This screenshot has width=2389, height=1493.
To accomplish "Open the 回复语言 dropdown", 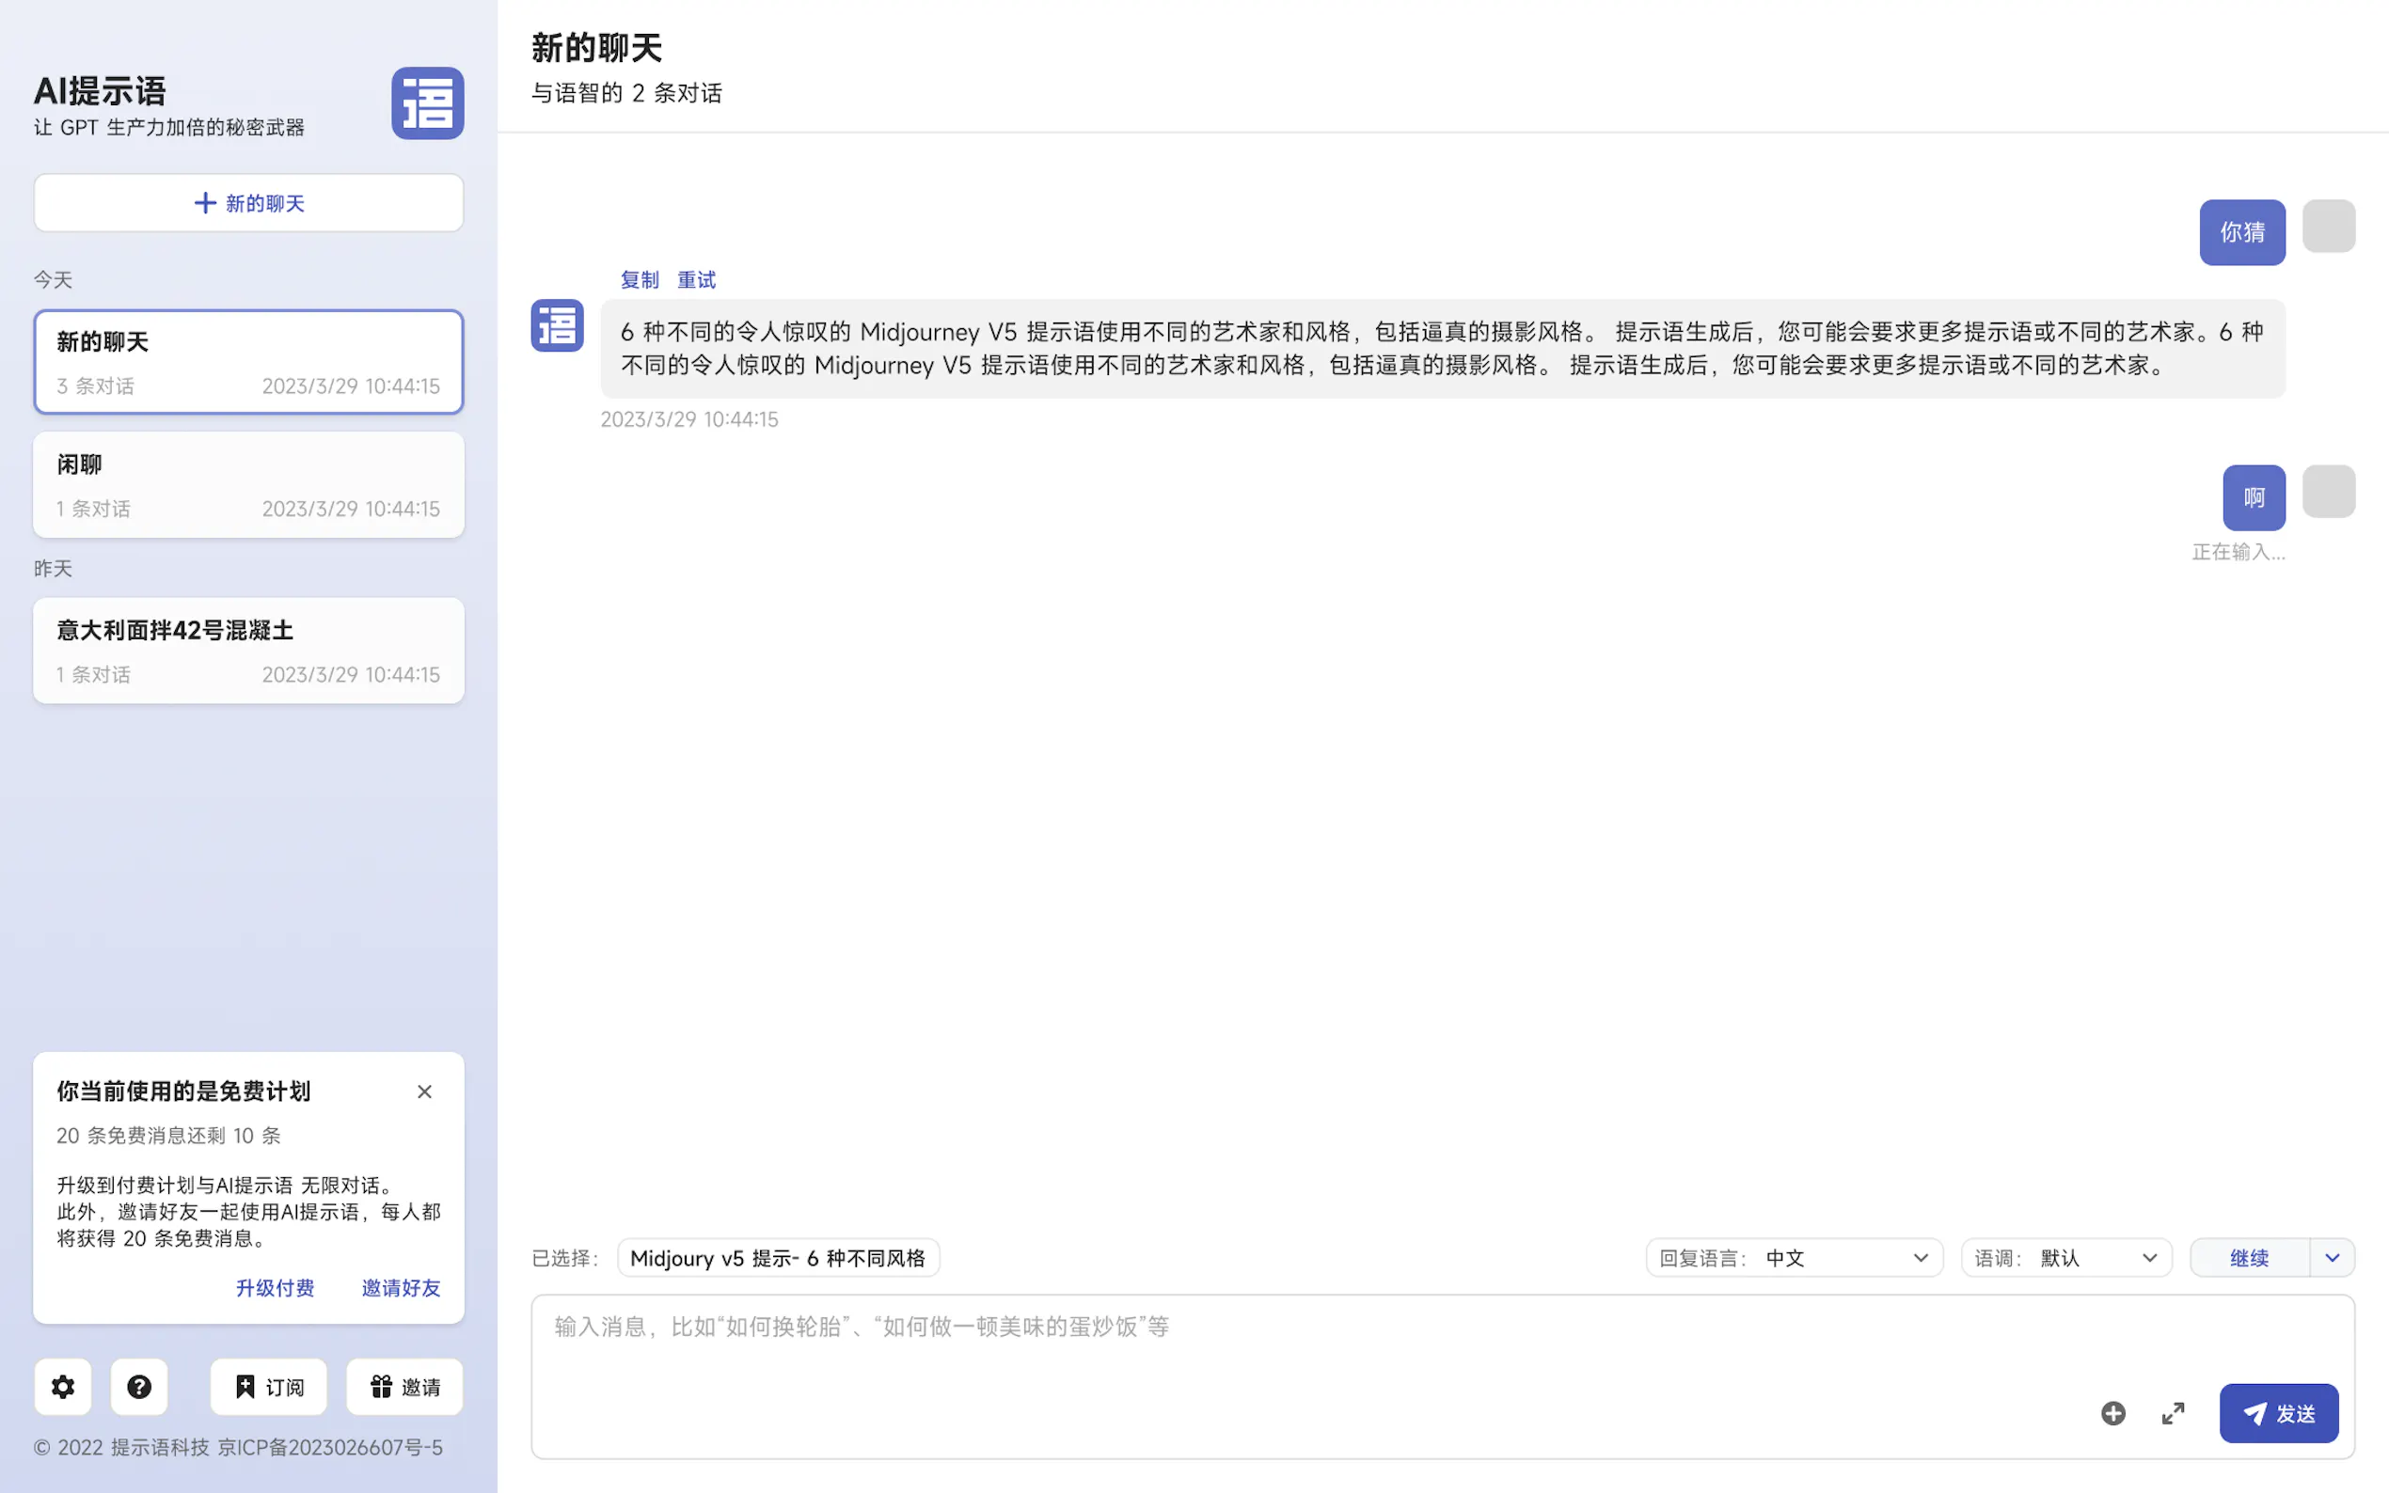I will tap(1794, 1257).
